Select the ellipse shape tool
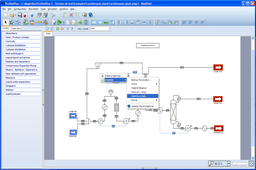Screen dimensions: 256x170 coord(100,22)
